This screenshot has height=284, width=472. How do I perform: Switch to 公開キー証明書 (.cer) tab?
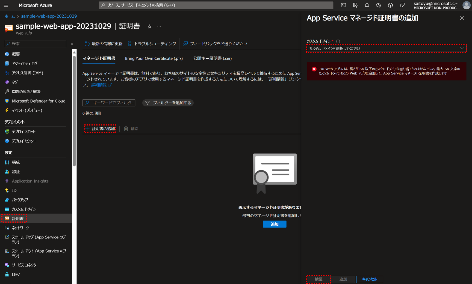(212, 58)
